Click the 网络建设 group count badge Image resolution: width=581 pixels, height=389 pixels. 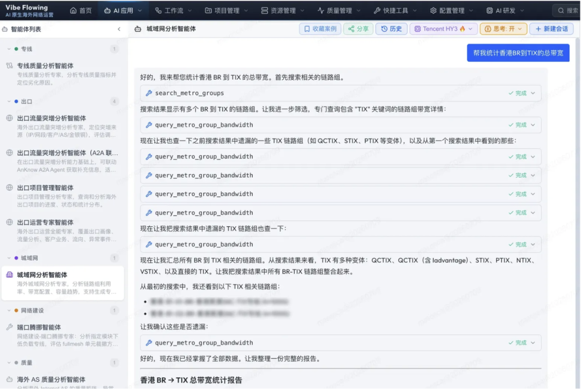coord(114,310)
